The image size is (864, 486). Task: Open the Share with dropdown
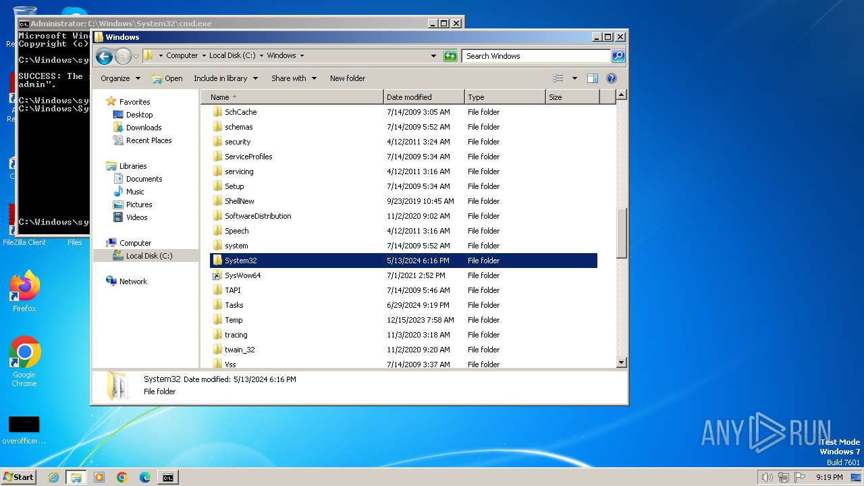(x=294, y=78)
